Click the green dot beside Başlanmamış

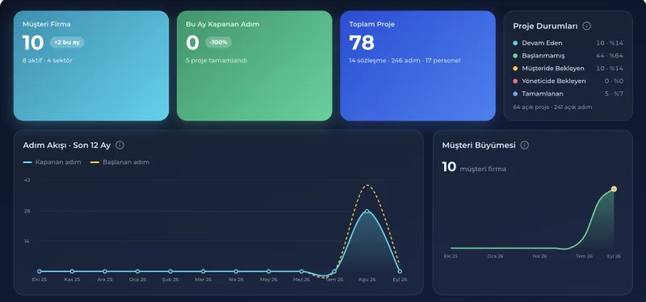pos(515,56)
